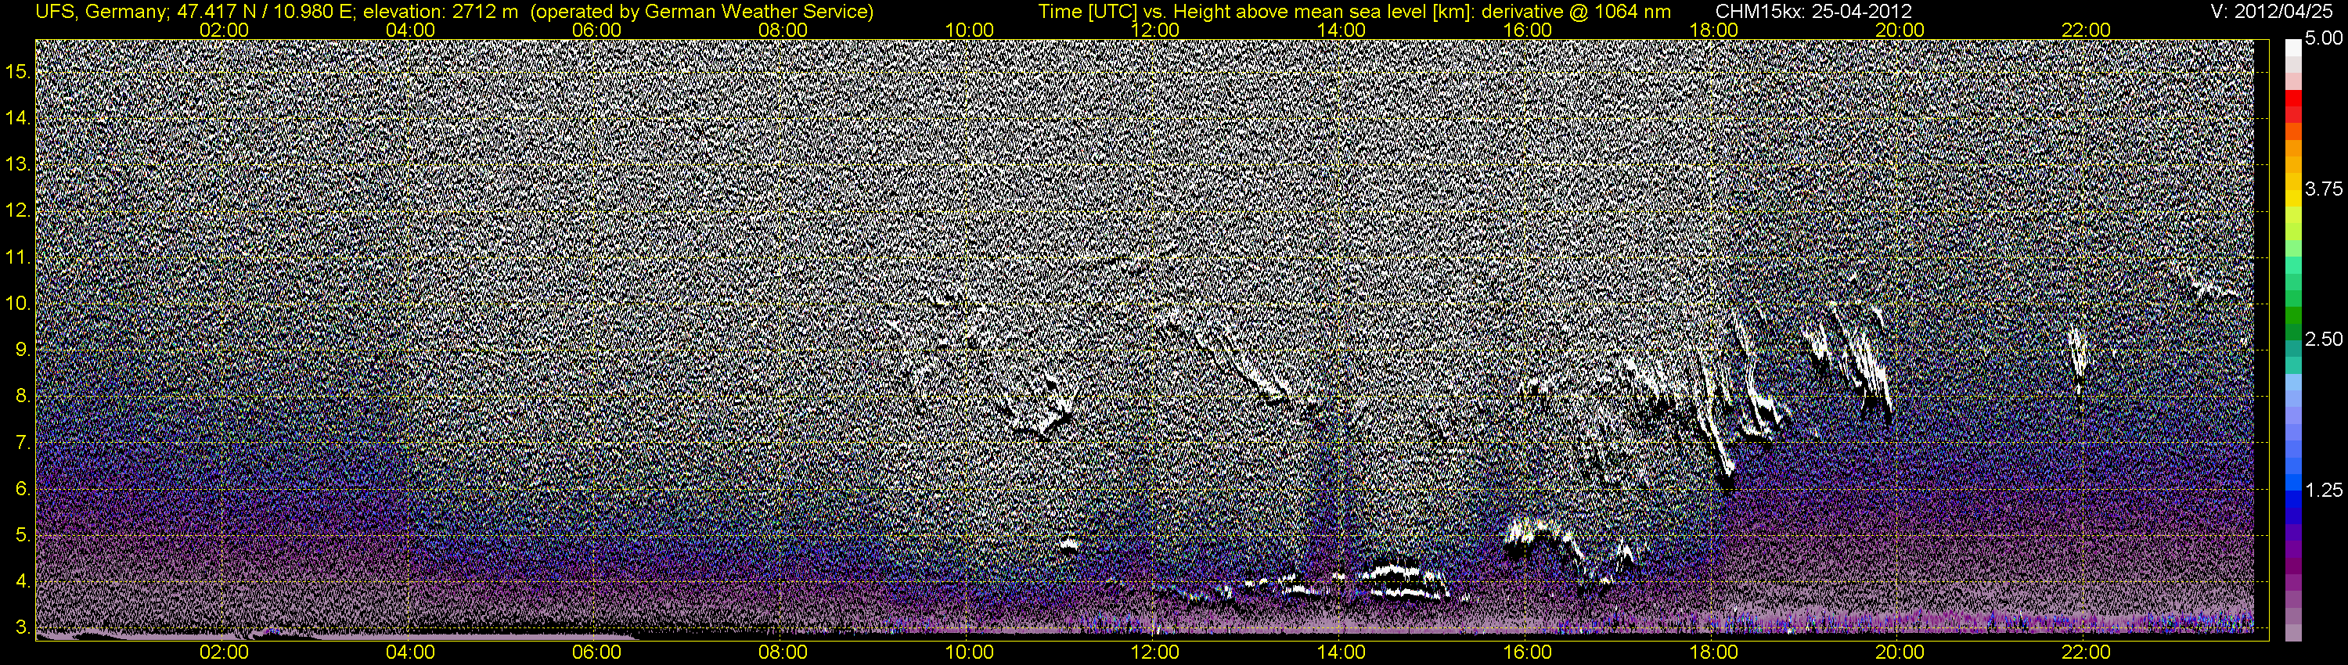Click the "13." km height axis label

click(x=18, y=165)
